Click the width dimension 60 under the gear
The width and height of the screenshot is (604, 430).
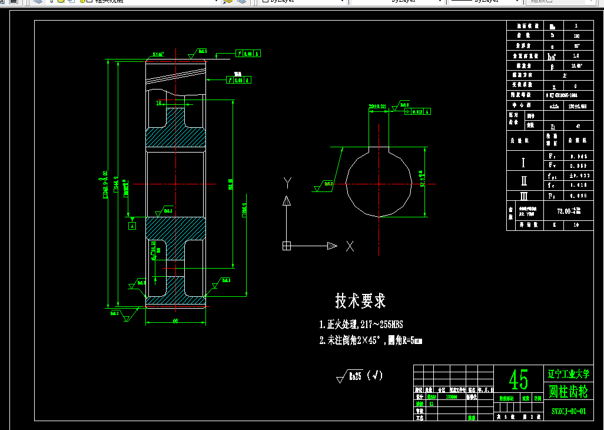pyautogui.click(x=175, y=321)
